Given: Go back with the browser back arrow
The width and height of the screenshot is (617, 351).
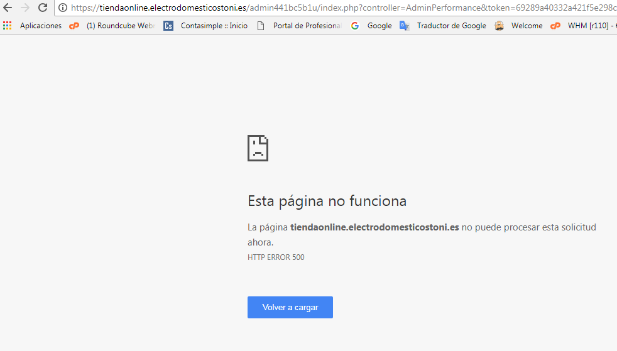Looking at the screenshot, I should (8, 8).
